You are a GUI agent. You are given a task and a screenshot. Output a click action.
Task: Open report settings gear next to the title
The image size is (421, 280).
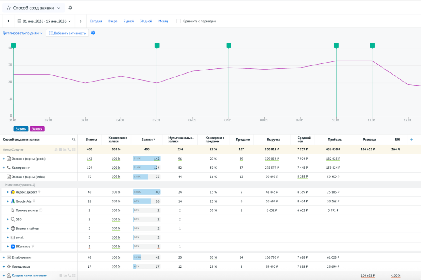(70, 8)
